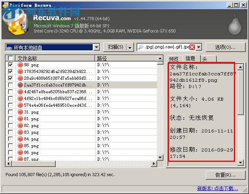Screen dimensions: 249x194
Task: Click the red status dot of 84.png
Action: (20, 139)
